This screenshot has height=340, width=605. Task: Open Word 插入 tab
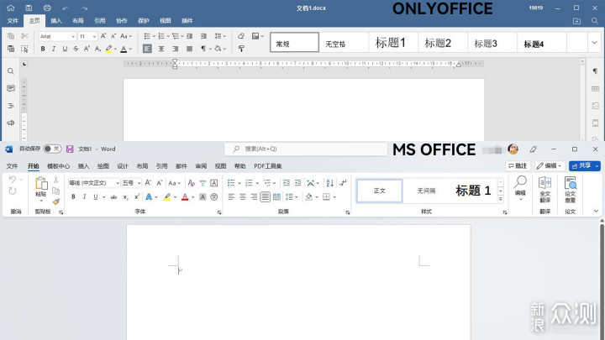(x=83, y=166)
